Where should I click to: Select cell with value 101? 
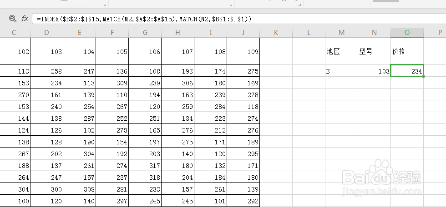pos(210,201)
